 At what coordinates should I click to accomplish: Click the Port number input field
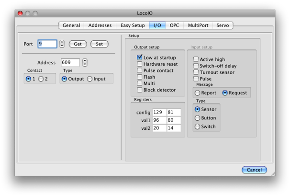point(47,44)
